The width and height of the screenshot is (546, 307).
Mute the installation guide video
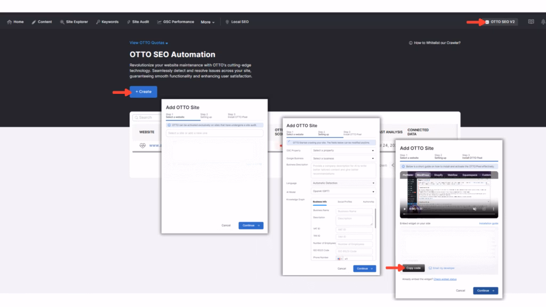pos(475,209)
